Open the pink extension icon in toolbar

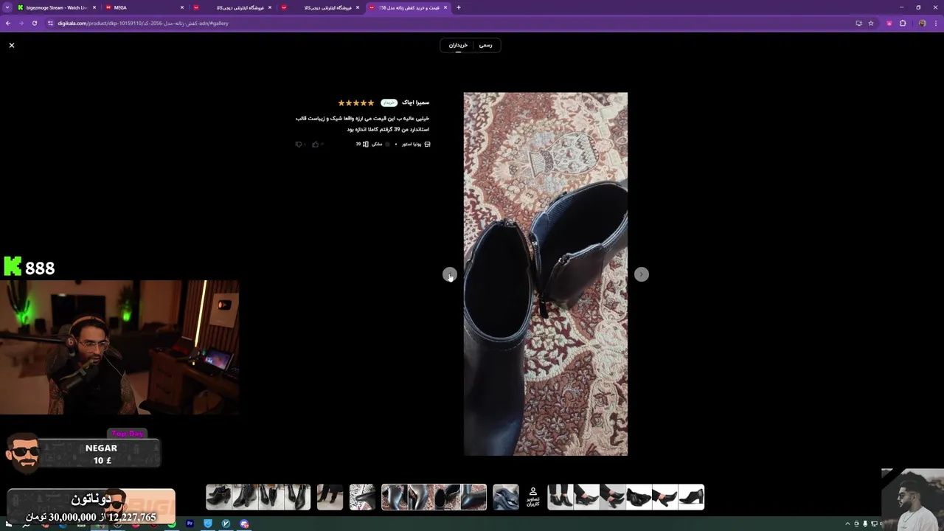tap(889, 23)
